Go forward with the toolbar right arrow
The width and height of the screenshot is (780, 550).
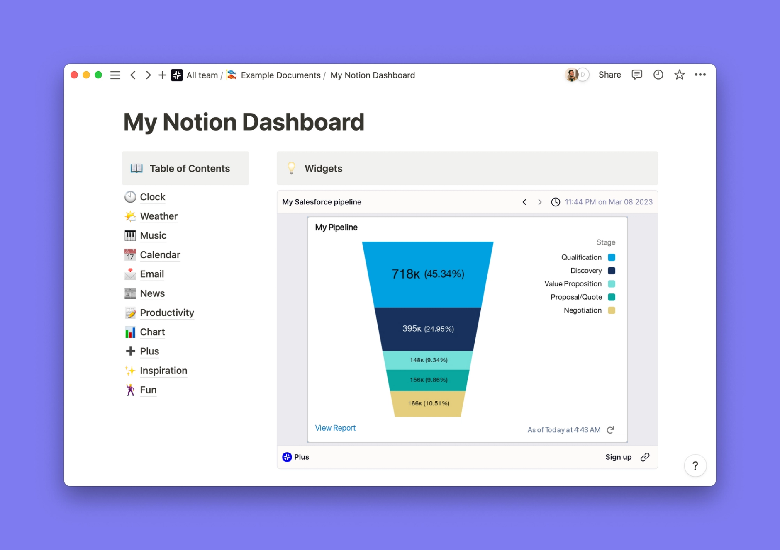coord(148,75)
